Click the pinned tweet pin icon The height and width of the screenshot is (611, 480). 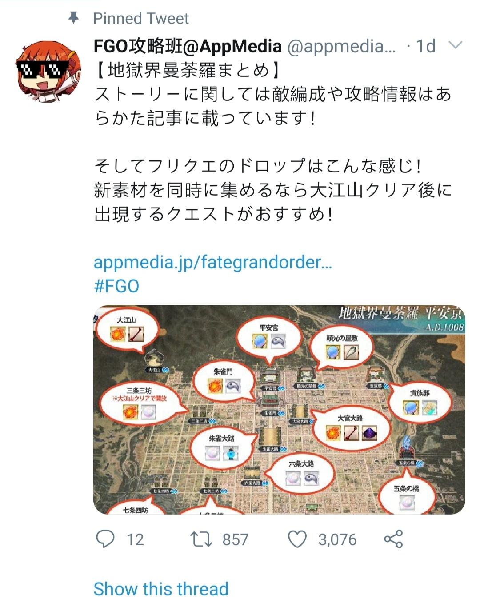(73, 18)
